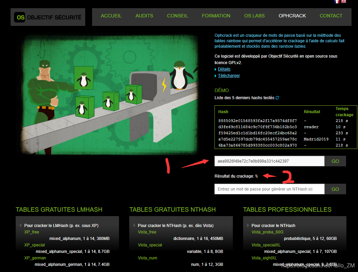Click 'mixed_alphanum_special, 1 à 7, 107GB' text
The width and height of the screenshot is (358, 272).
pos(300,252)
